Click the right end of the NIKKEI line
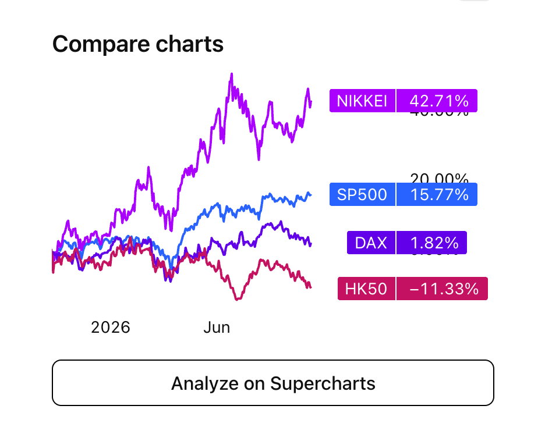This screenshot has width=538, height=427. pos(310,103)
